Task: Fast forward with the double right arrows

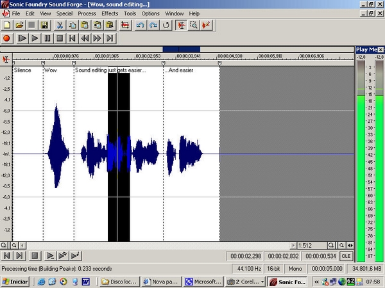Action: (x=98, y=38)
